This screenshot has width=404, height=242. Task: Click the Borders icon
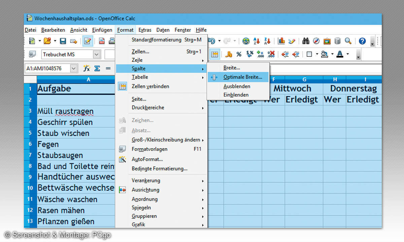click(310, 54)
